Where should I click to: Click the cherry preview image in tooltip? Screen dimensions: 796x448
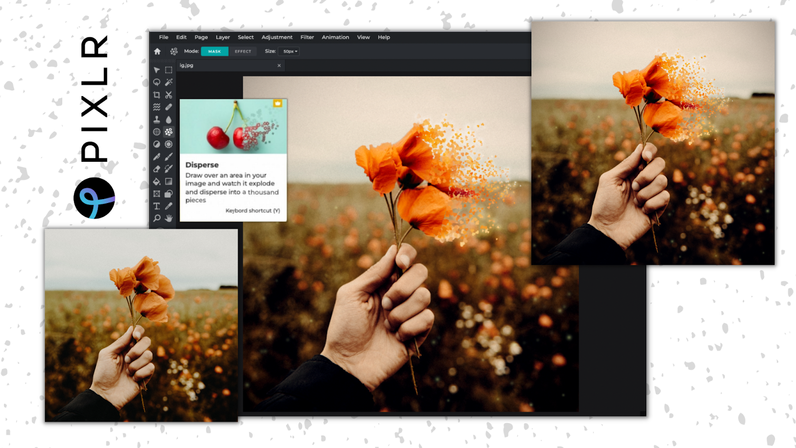pyautogui.click(x=233, y=126)
